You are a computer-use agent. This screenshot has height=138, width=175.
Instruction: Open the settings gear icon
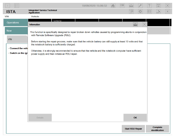tap(140, 11)
